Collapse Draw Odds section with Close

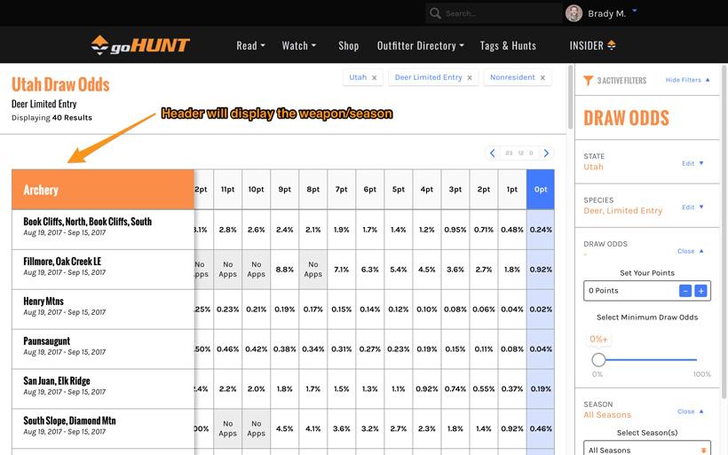coord(691,251)
